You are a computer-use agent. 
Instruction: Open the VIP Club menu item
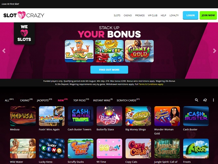153,15
